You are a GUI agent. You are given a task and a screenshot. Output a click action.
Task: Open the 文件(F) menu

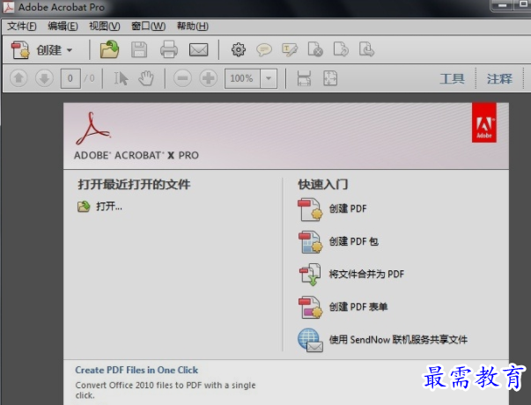coord(22,26)
